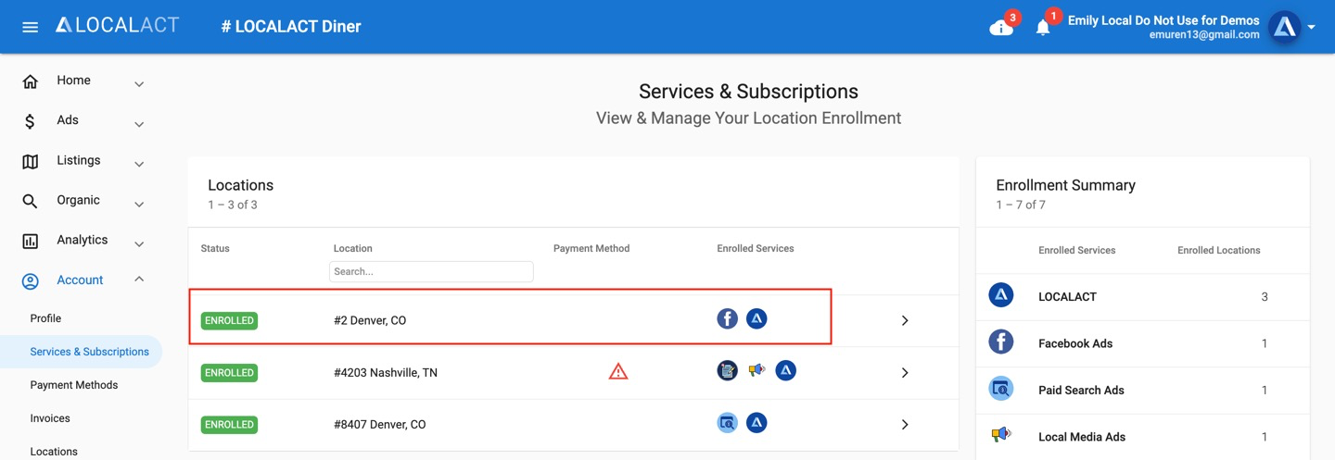Click Facebook Ads icon in Enrollment Summary
Viewport: 1335px width, 460px height.
click(1001, 342)
